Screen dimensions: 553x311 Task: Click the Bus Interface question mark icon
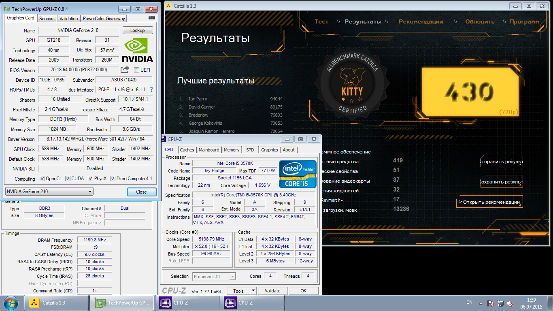coord(151,89)
